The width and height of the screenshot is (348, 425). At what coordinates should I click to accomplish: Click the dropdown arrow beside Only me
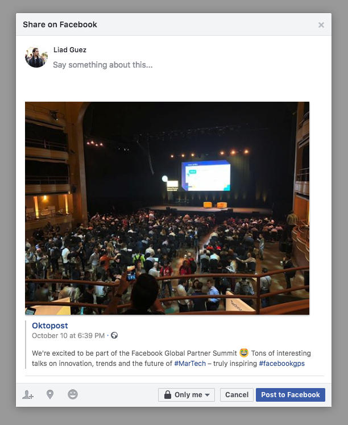point(207,395)
